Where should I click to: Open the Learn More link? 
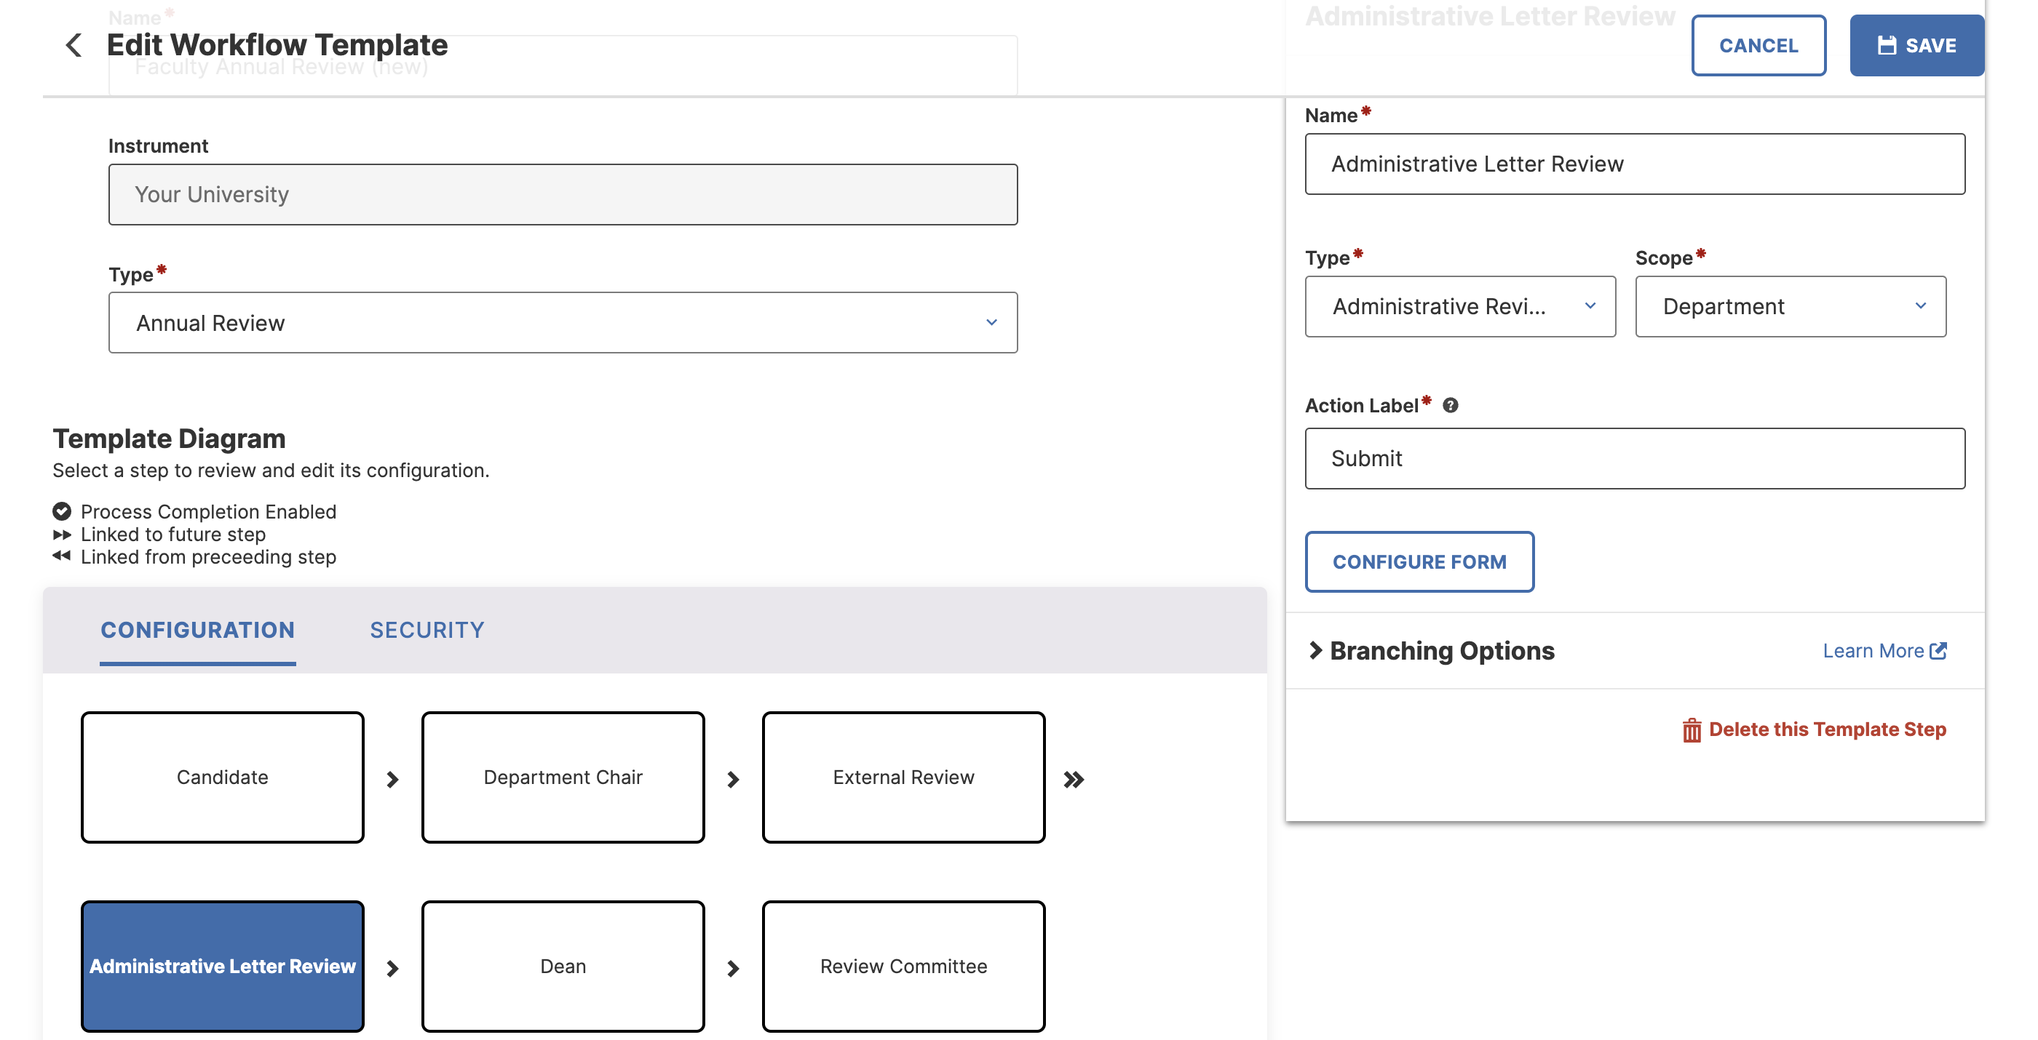coord(1884,650)
